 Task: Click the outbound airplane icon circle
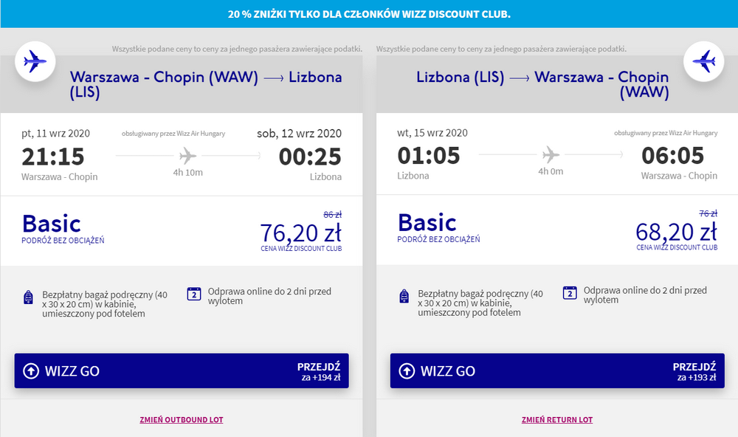tap(35, 61)
